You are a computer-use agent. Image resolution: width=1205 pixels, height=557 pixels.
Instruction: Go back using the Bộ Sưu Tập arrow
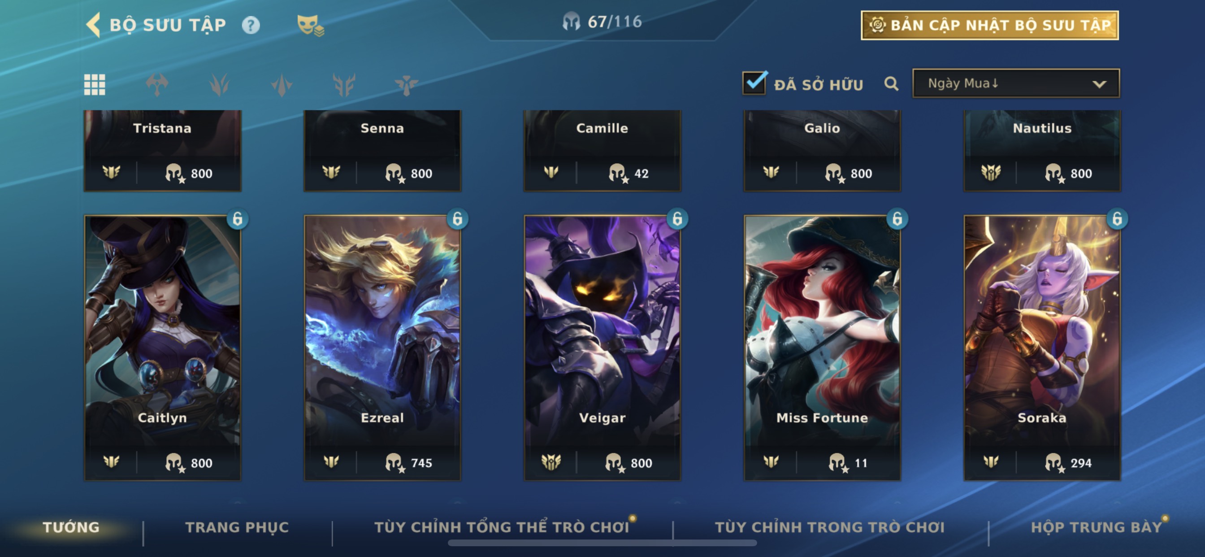click(94, 25)
